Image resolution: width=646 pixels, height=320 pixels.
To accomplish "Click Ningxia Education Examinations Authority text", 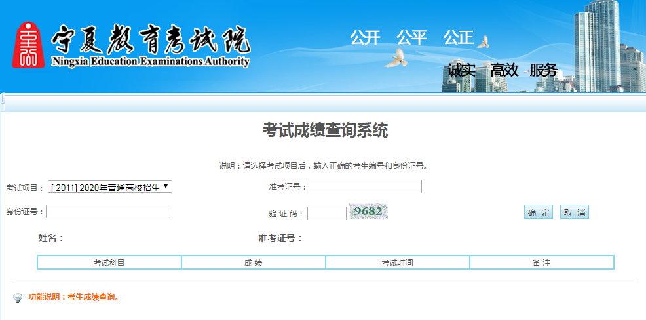I will tap(150, 62).
